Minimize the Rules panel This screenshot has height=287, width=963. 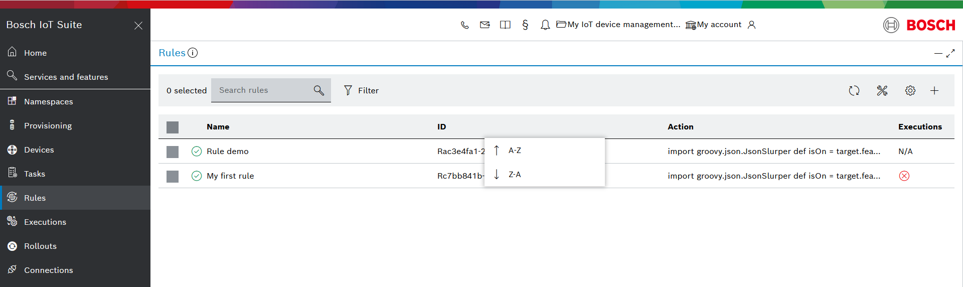[x=938, y=53]
